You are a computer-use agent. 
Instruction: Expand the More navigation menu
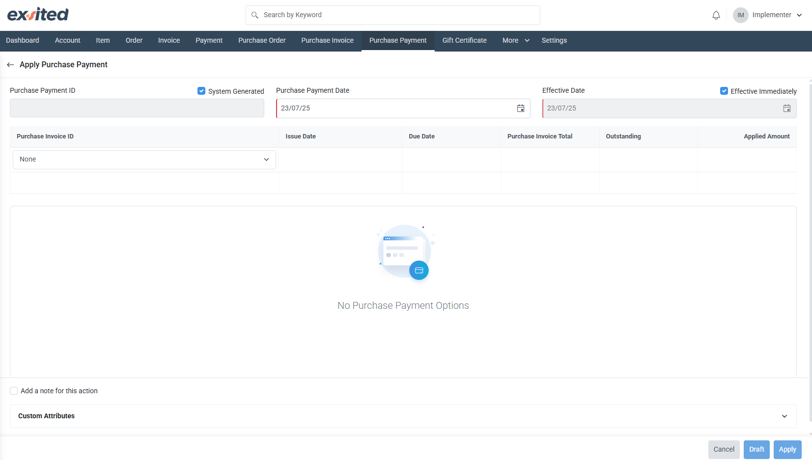click(516, 41)
